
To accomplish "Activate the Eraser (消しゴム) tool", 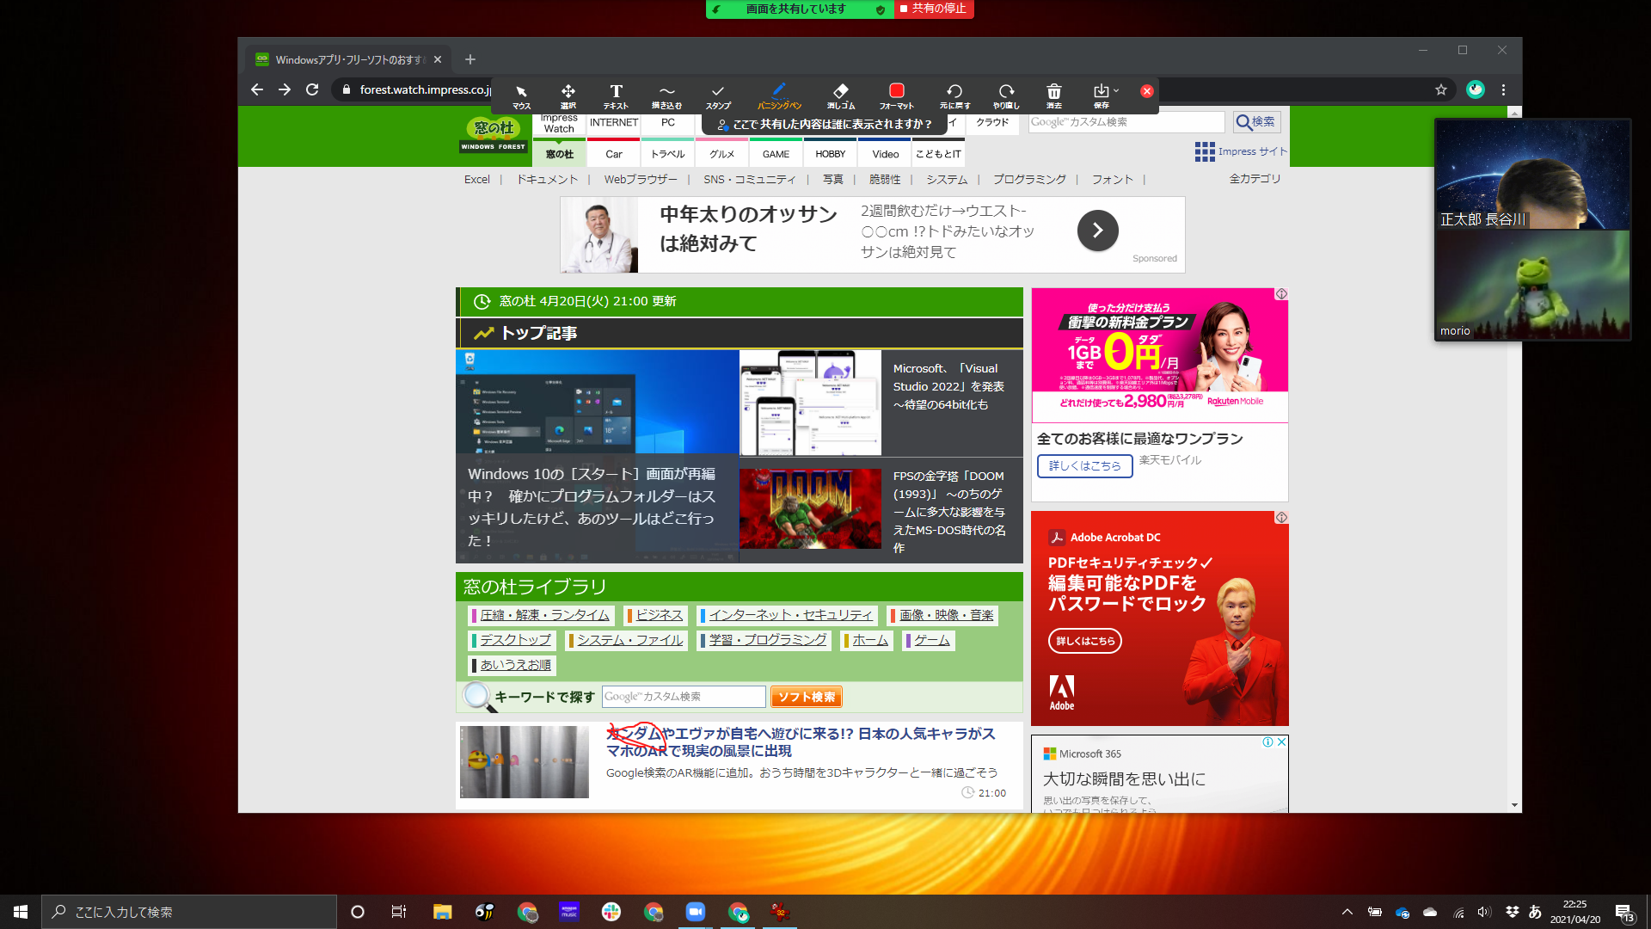I will point(841,95).
